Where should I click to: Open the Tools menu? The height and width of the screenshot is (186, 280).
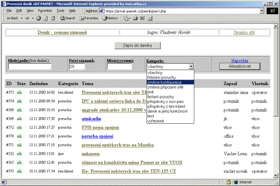[x=60, y=11]
